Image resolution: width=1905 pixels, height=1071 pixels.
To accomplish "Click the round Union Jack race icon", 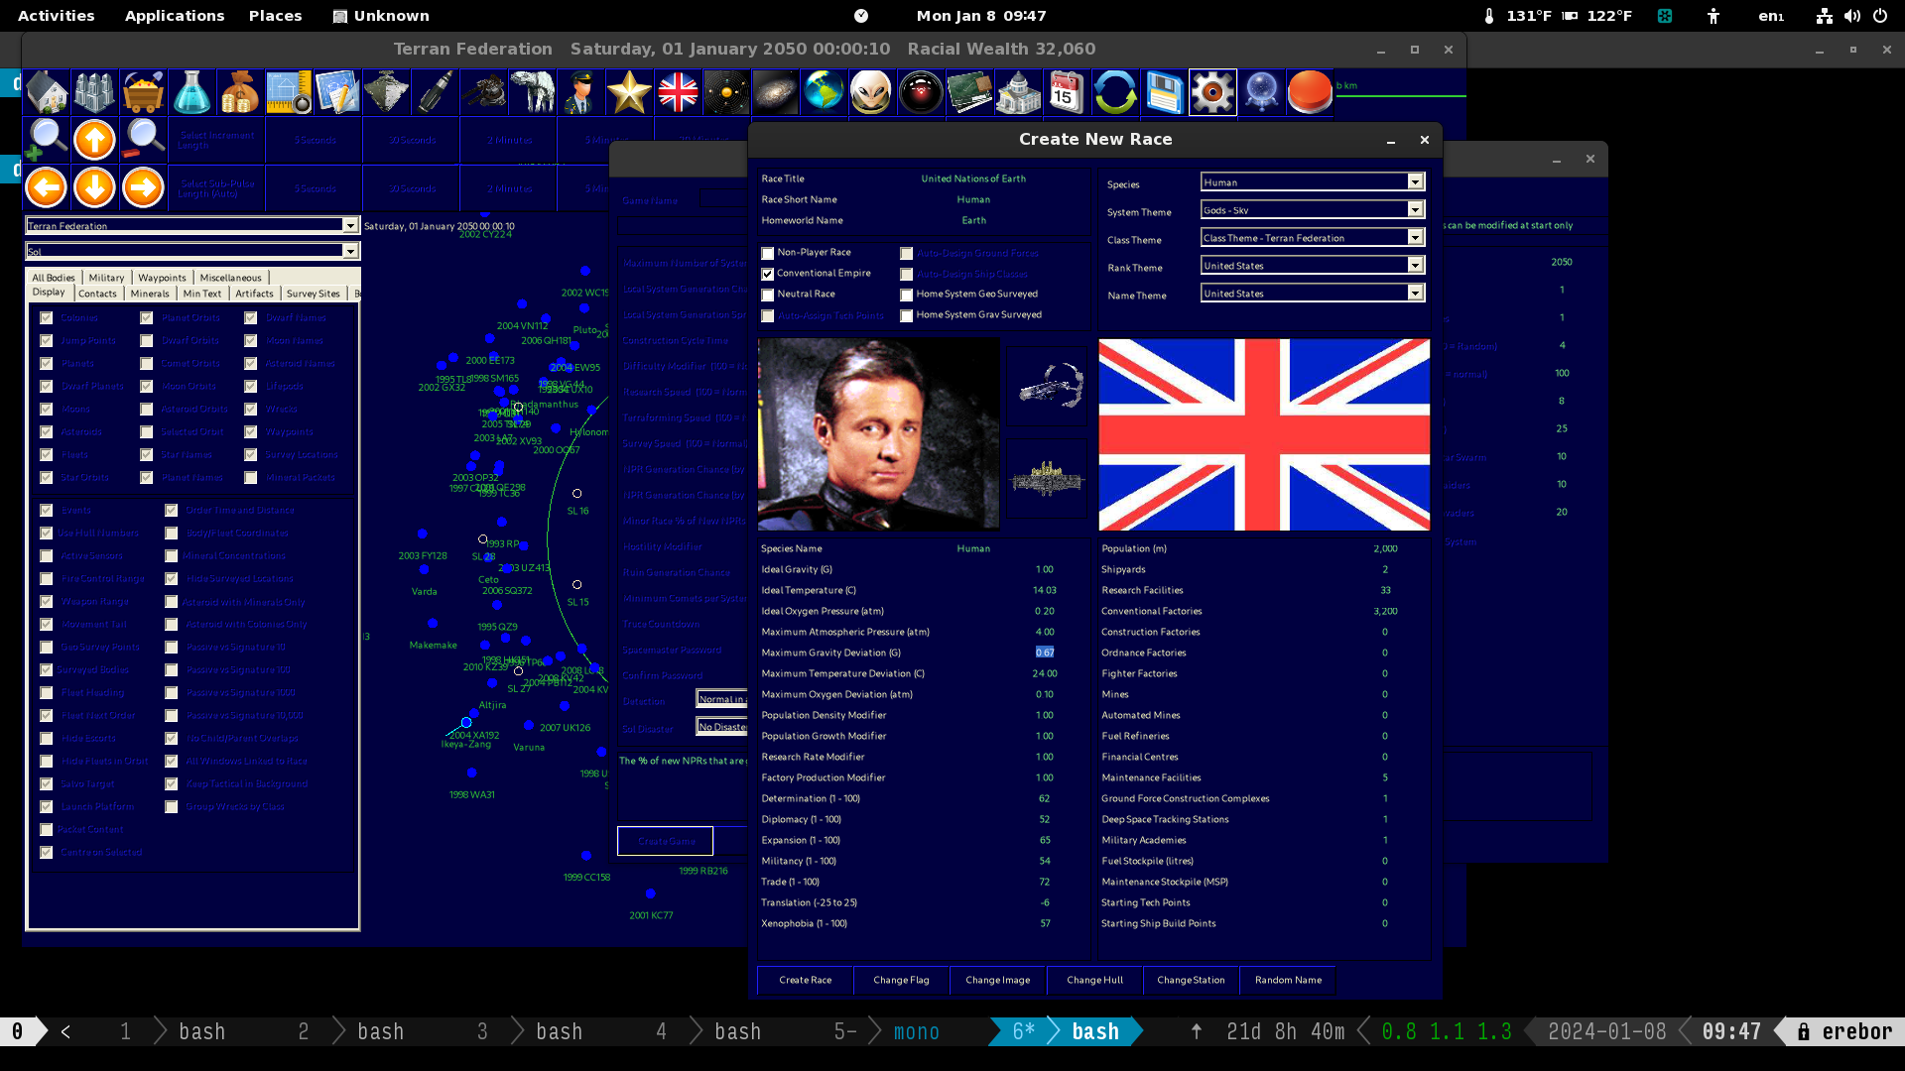I will pos(679,92).
